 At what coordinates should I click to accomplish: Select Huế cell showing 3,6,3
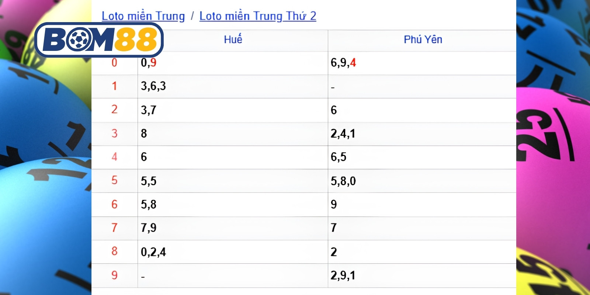point(233,87)
